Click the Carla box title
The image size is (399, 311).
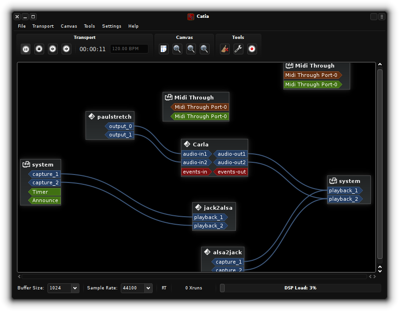tap(201, 144)
